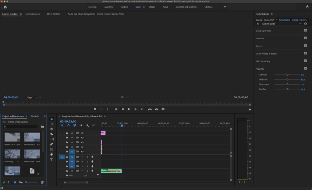
Task: Click the Export Frame camera icon
Action: [163, 109]
